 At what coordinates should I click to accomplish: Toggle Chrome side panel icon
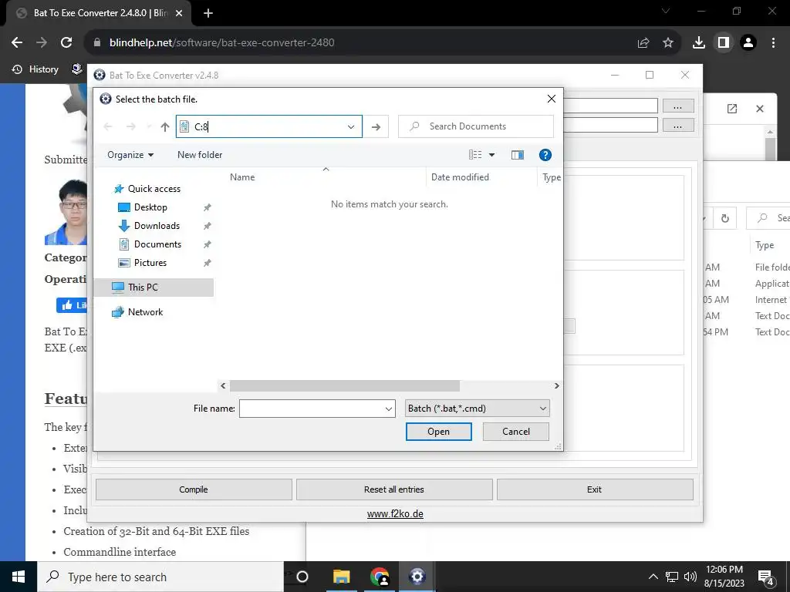point(724,43)
